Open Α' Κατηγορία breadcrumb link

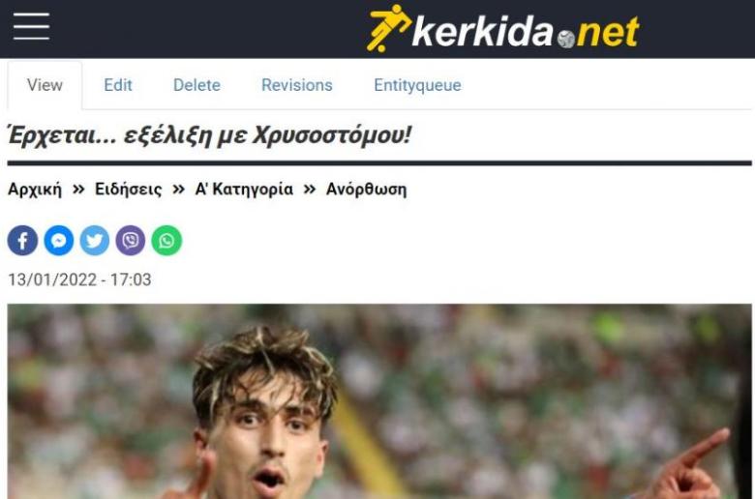[x=244, y=190]
